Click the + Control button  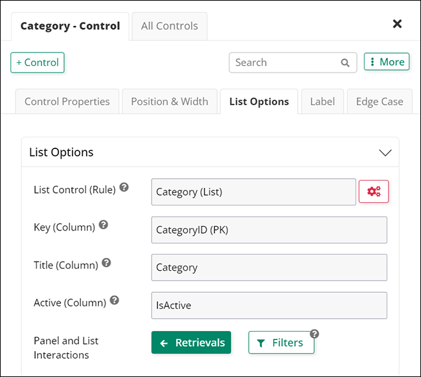[x=38, y=63]
